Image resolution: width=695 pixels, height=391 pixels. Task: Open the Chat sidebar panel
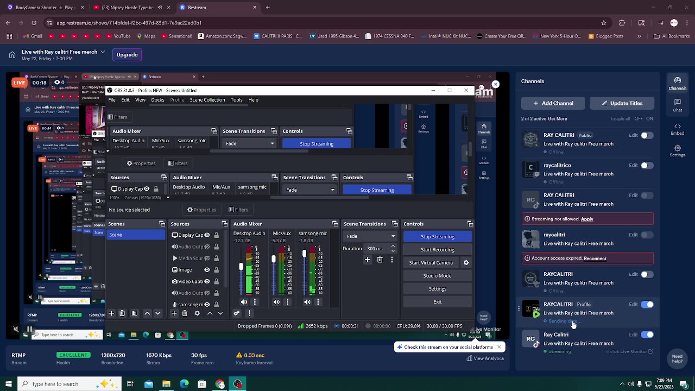pyautogui.click(x=677, y=105)
